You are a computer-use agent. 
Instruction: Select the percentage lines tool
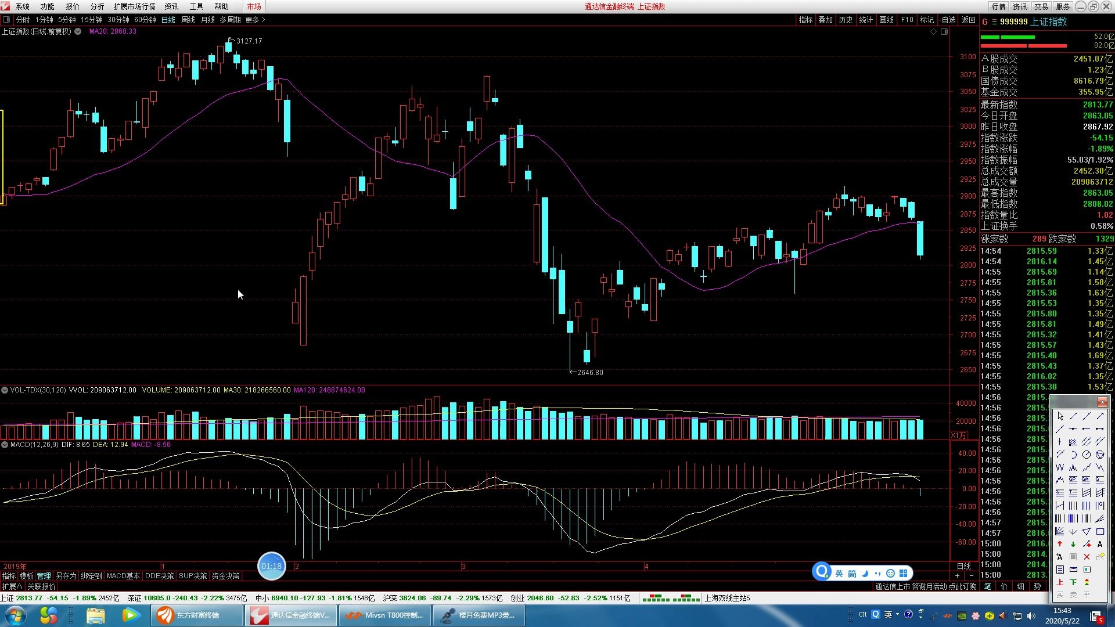[1060, 493]
